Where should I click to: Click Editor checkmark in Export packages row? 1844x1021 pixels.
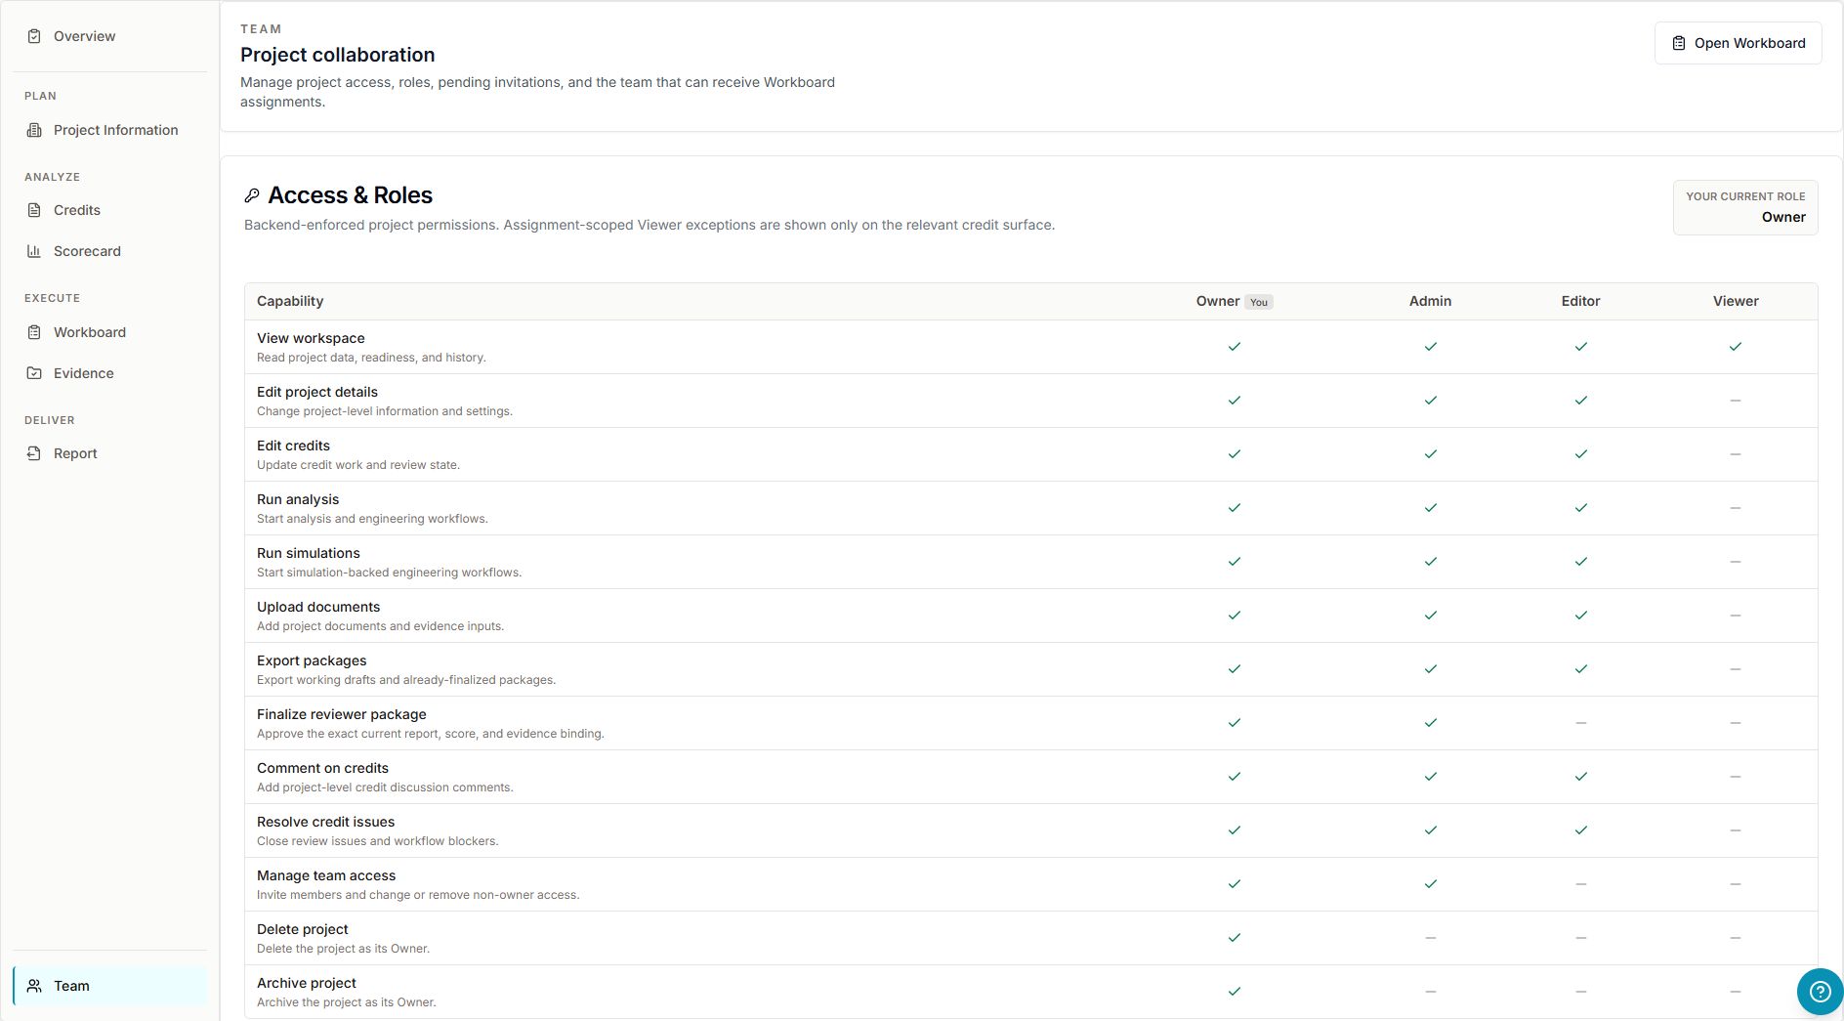(1581, 669)
